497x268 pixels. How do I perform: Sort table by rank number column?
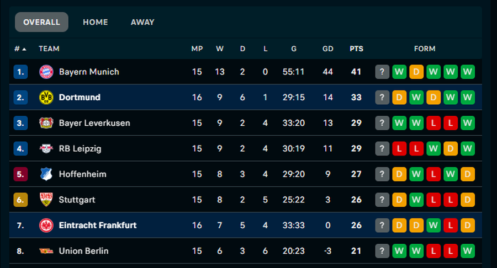pyautogui.click(x=20, y=49)
